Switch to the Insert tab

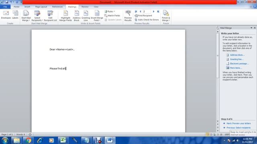pyautogui.click(x=27, y=7)
